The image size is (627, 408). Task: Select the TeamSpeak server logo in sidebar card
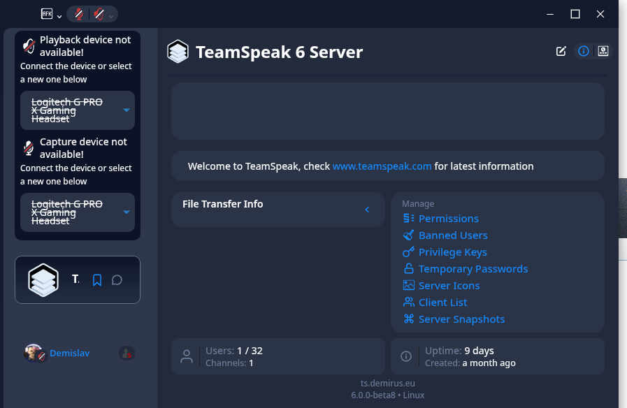coord(43,279)
